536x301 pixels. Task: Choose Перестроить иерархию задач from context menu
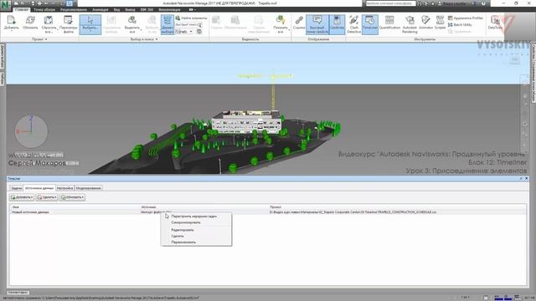196,217
